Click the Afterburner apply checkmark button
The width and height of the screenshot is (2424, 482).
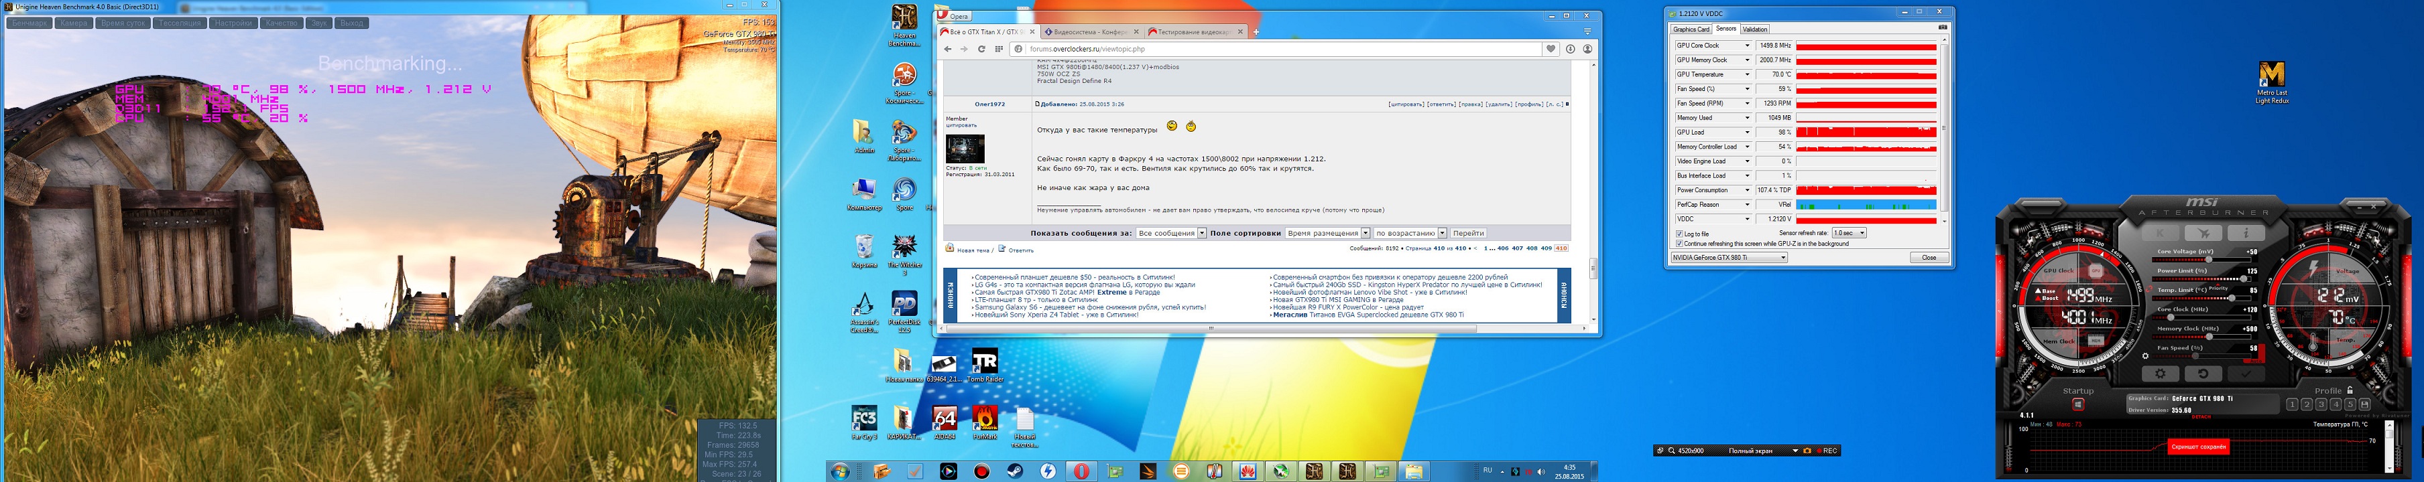(2246, 373)
